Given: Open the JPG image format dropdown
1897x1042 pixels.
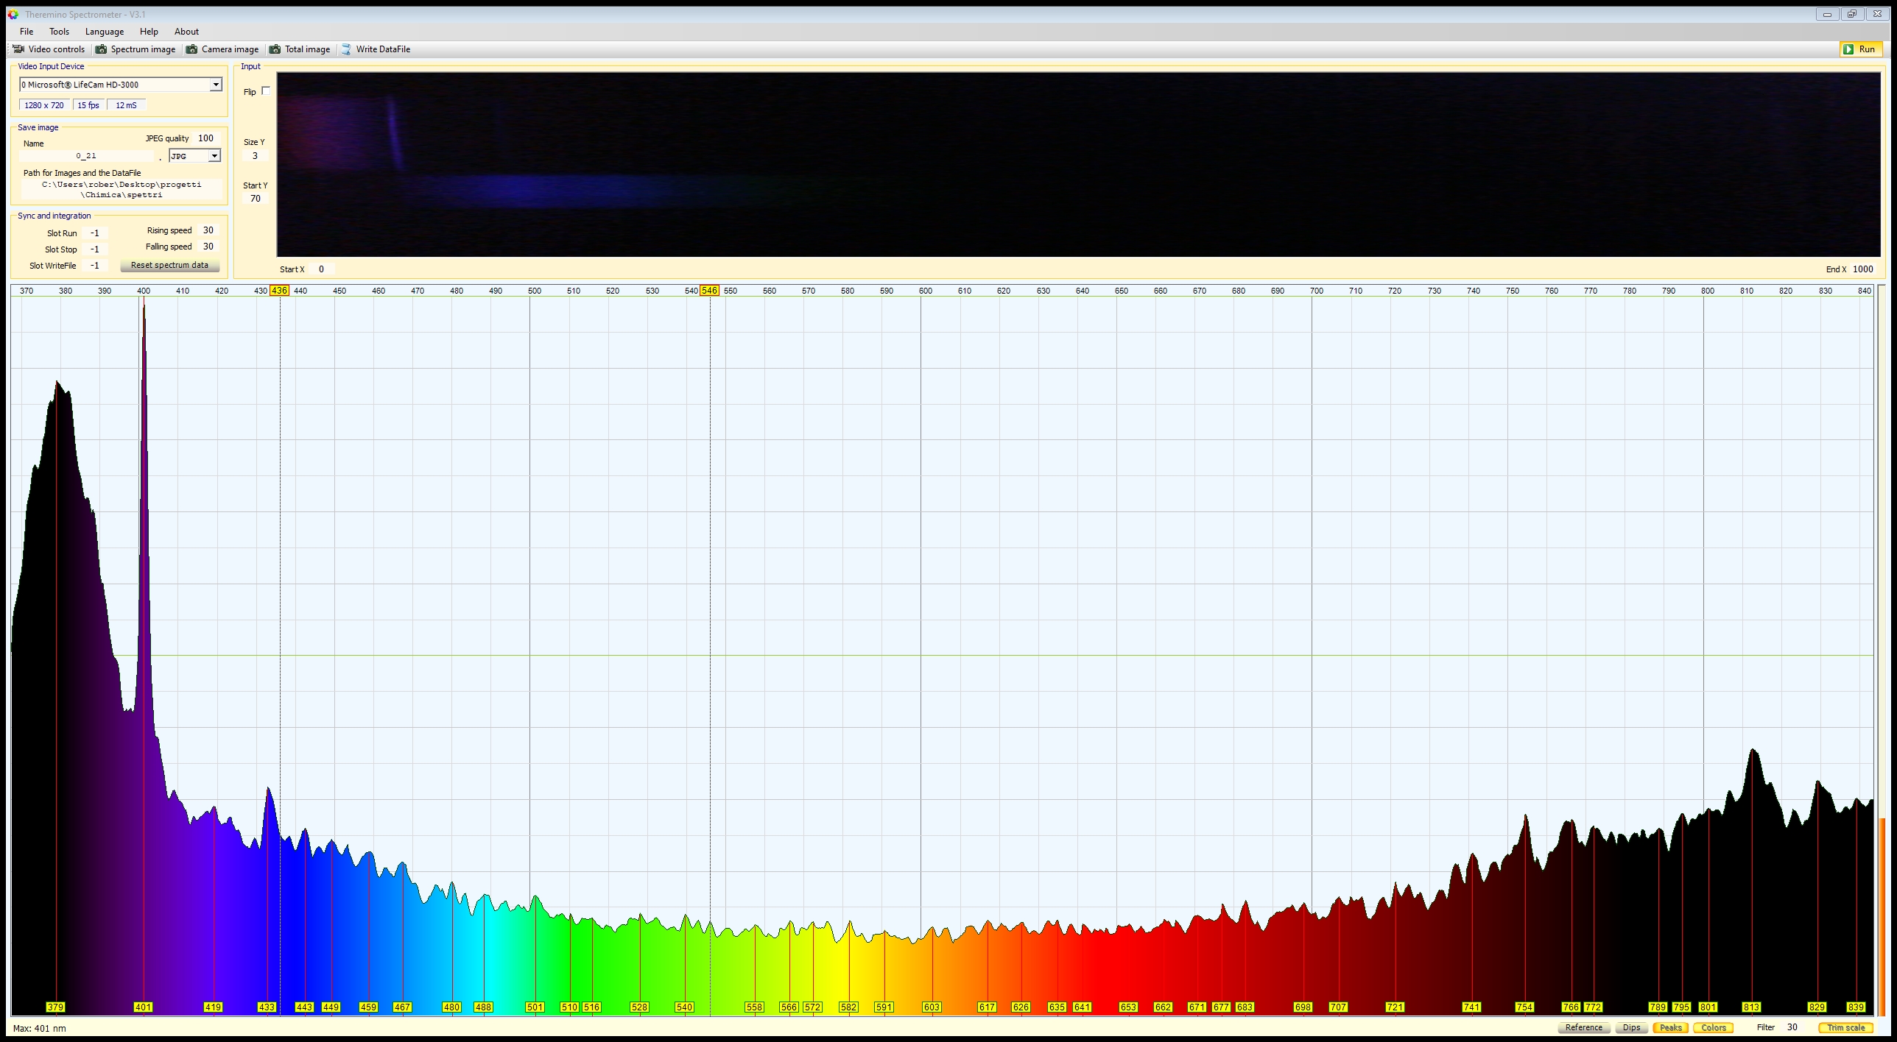Looking at the screenshot, I should point(214,156).
